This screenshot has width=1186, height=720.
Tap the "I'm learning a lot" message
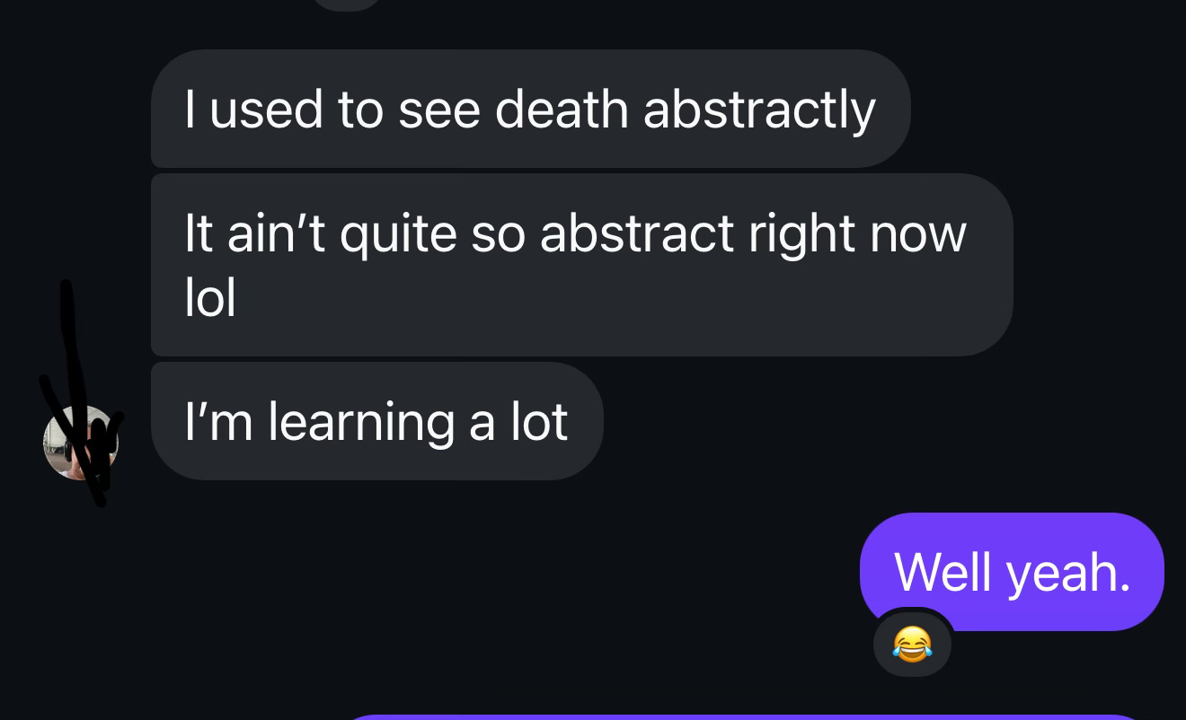376,421
